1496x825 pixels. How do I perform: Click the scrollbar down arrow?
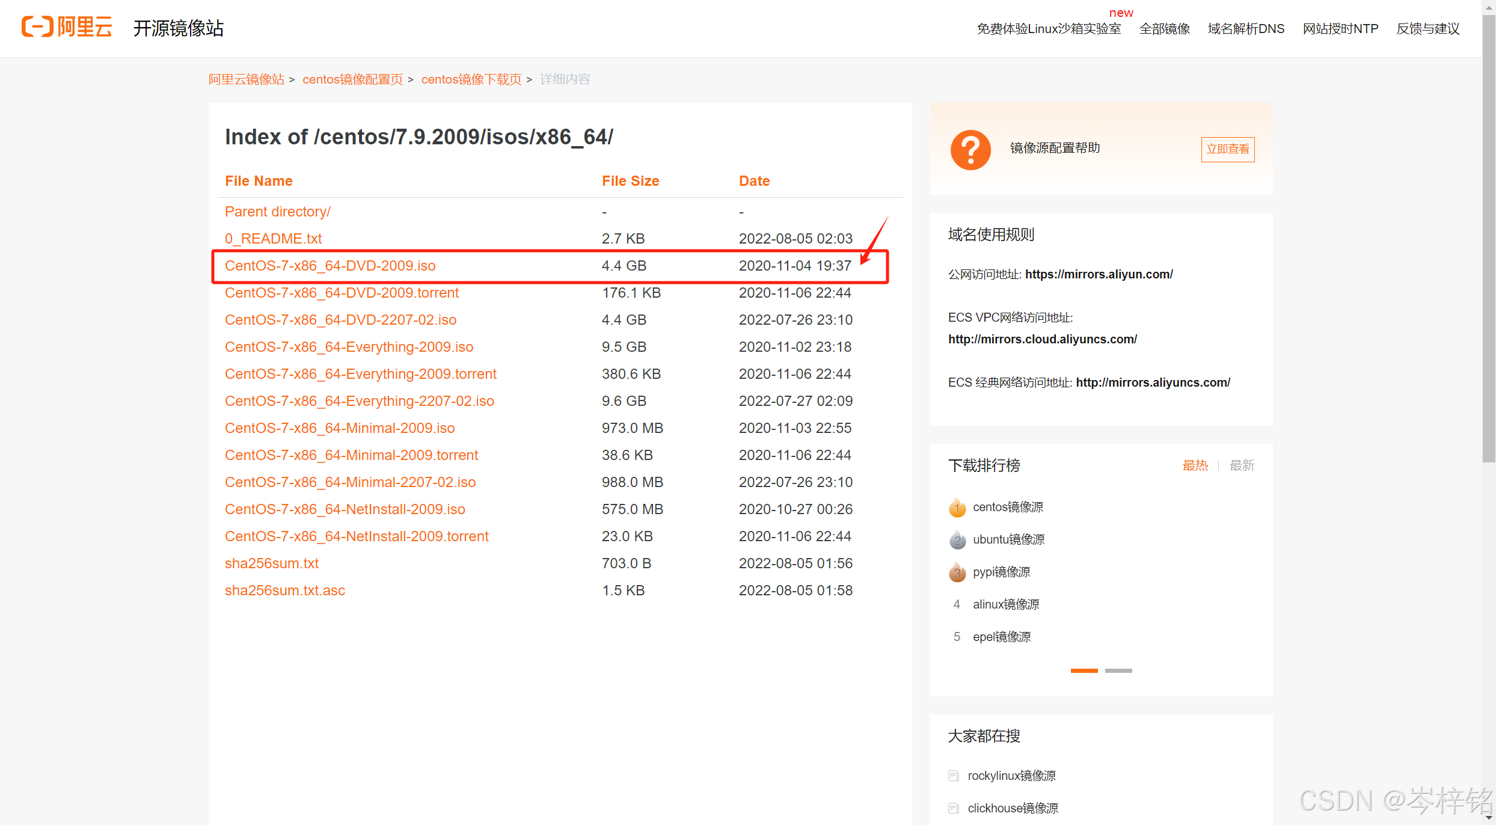[x=1489, y=818]
